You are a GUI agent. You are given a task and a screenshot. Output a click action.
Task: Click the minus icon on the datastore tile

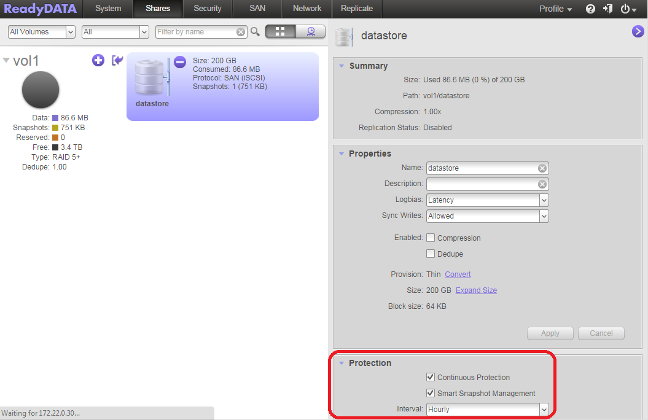pos(179,61)
